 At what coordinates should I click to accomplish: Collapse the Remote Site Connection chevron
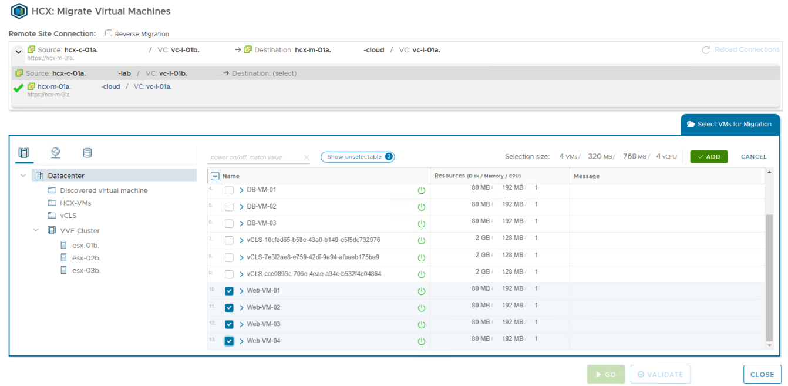[18, 52]
